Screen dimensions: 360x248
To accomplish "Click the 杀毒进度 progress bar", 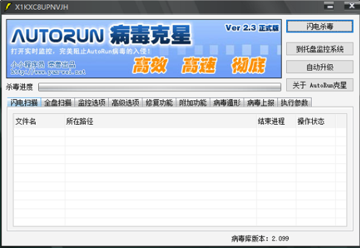I will coord(160,87).
